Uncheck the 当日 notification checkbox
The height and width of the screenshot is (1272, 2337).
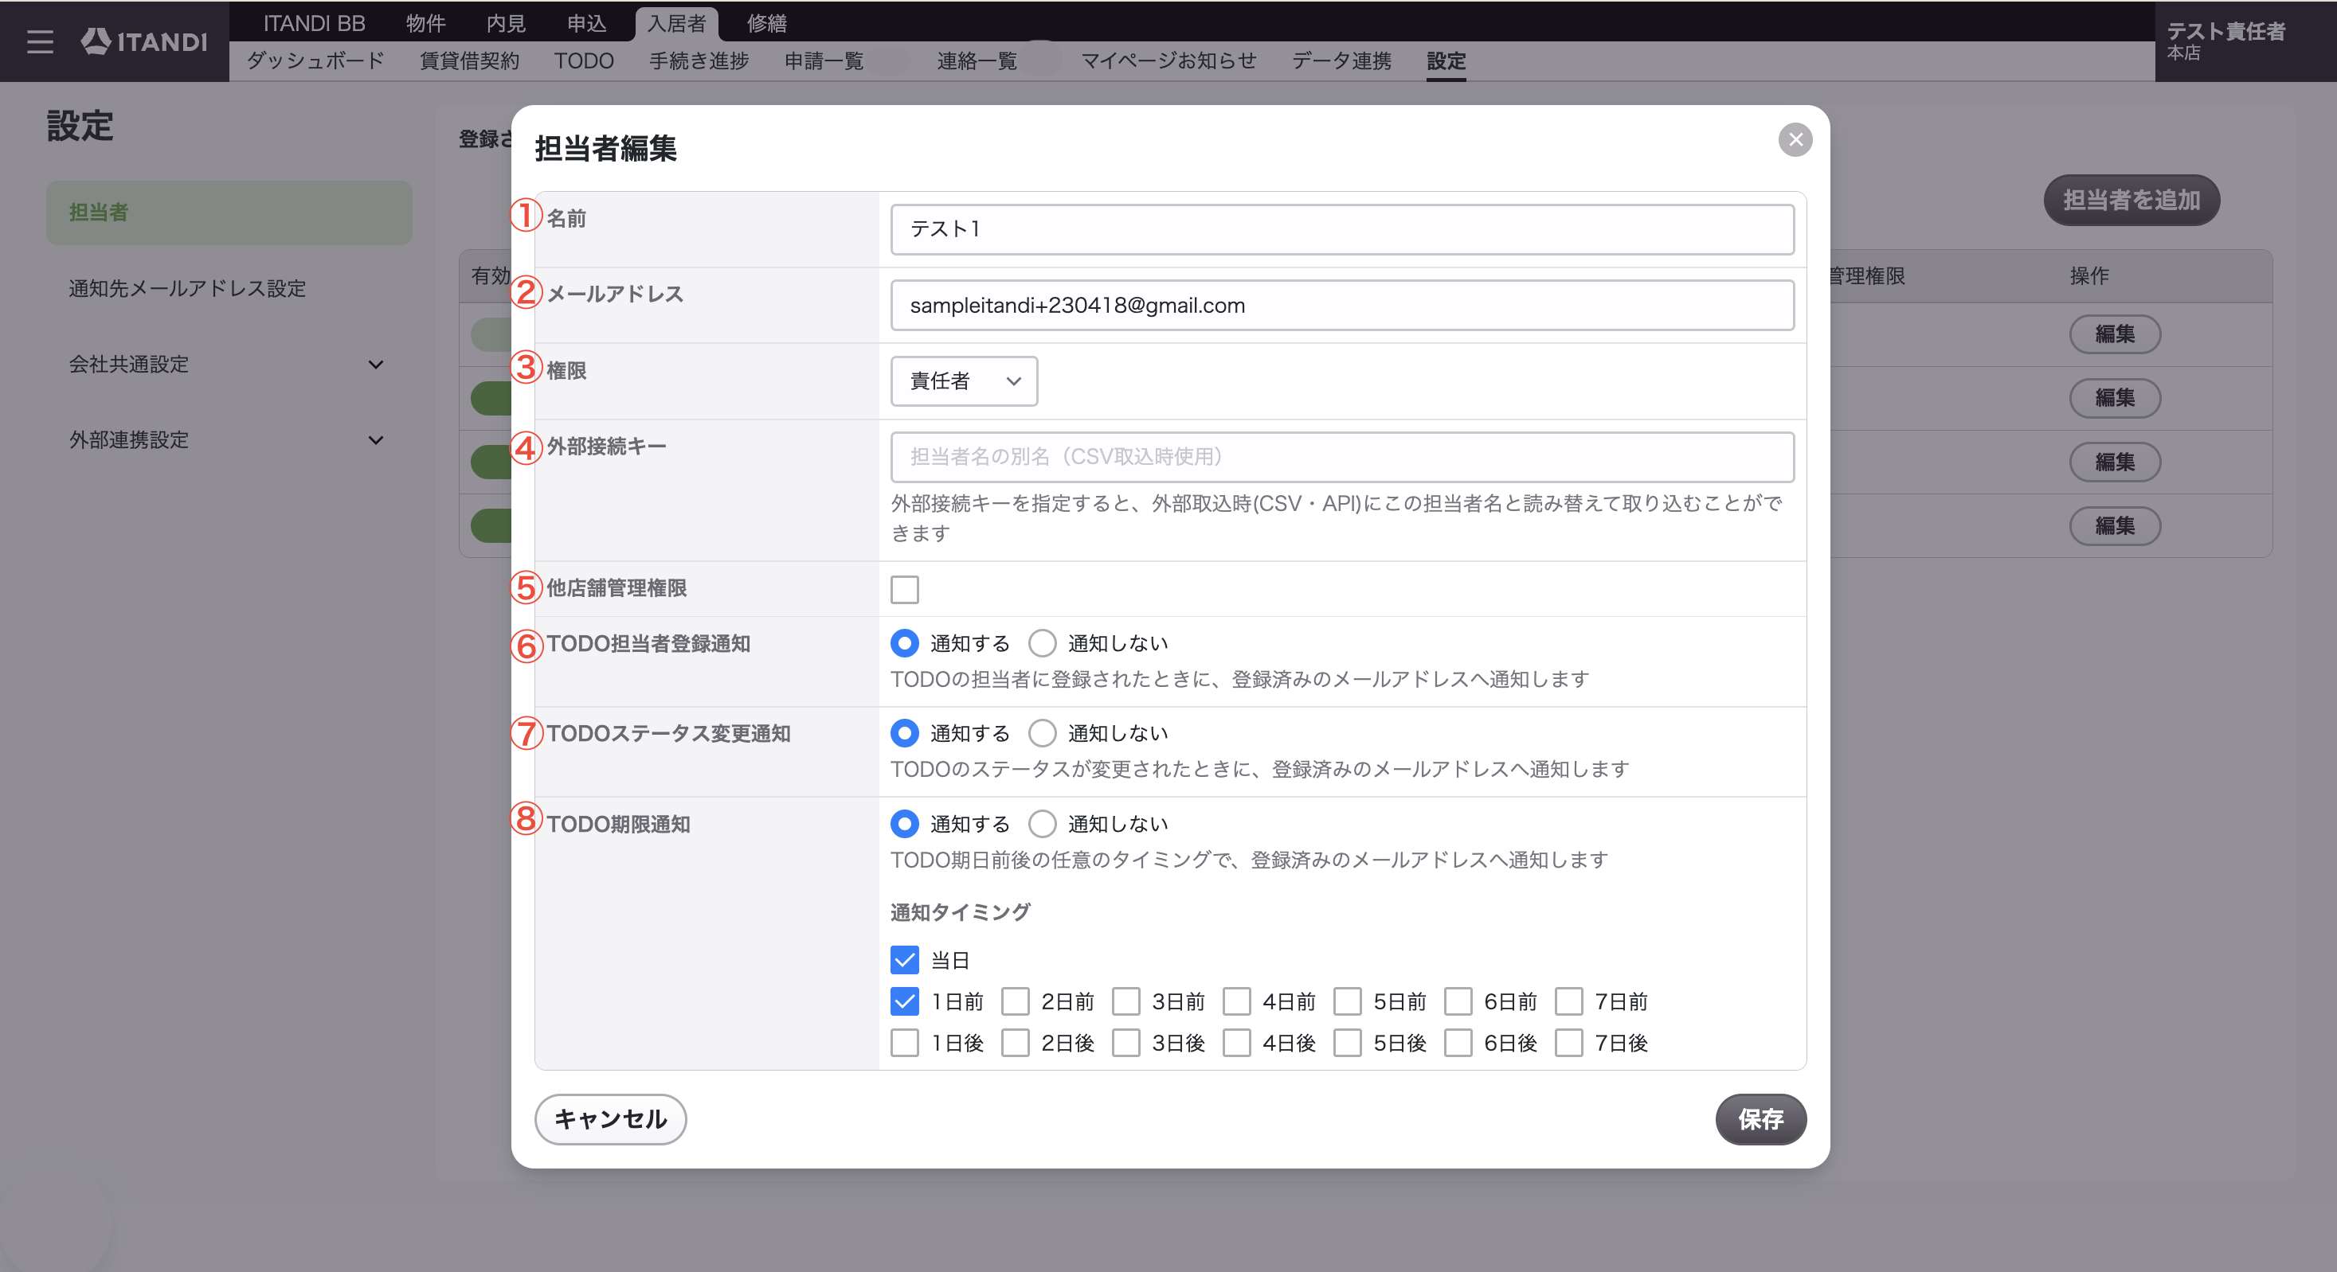tap(905, 960)
